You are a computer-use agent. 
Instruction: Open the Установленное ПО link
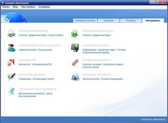coord(42,64)
